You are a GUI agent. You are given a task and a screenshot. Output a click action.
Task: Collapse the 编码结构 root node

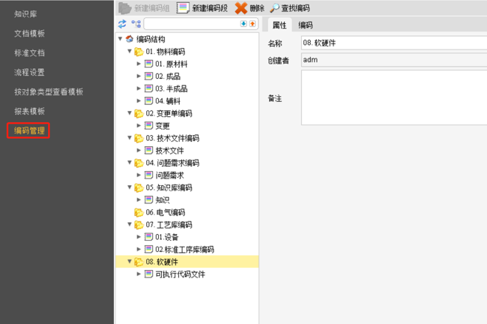point(120,39)
